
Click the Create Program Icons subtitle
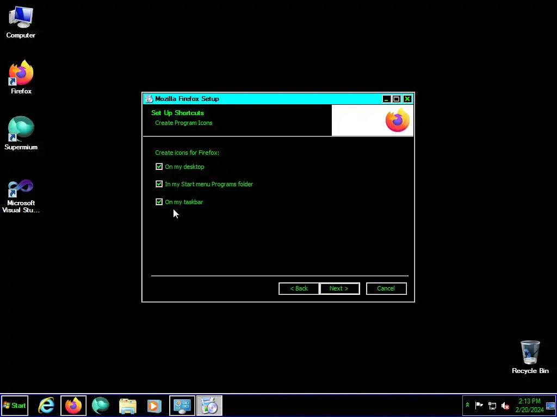coord(184,123)
